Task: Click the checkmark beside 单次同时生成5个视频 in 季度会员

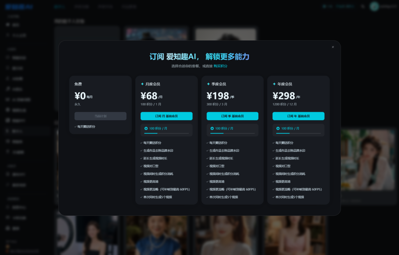Action: click(x=207, y=197)
